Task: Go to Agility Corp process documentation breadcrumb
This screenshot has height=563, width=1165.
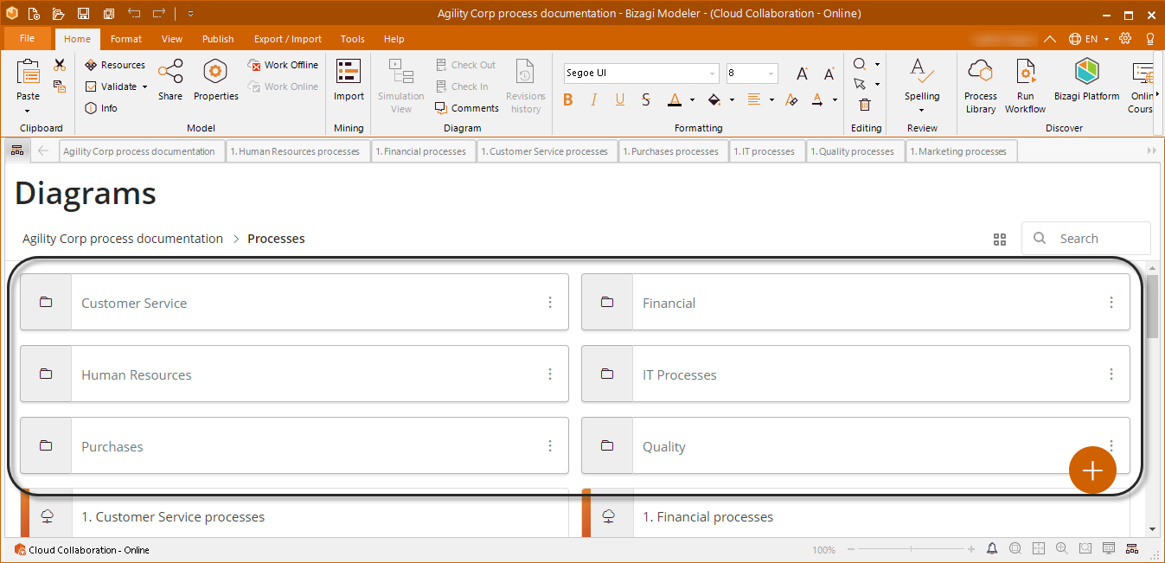Action: point(123,239)
